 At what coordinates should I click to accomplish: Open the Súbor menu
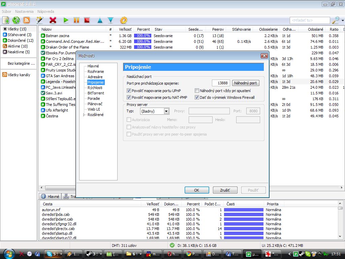tap(6, 11)
